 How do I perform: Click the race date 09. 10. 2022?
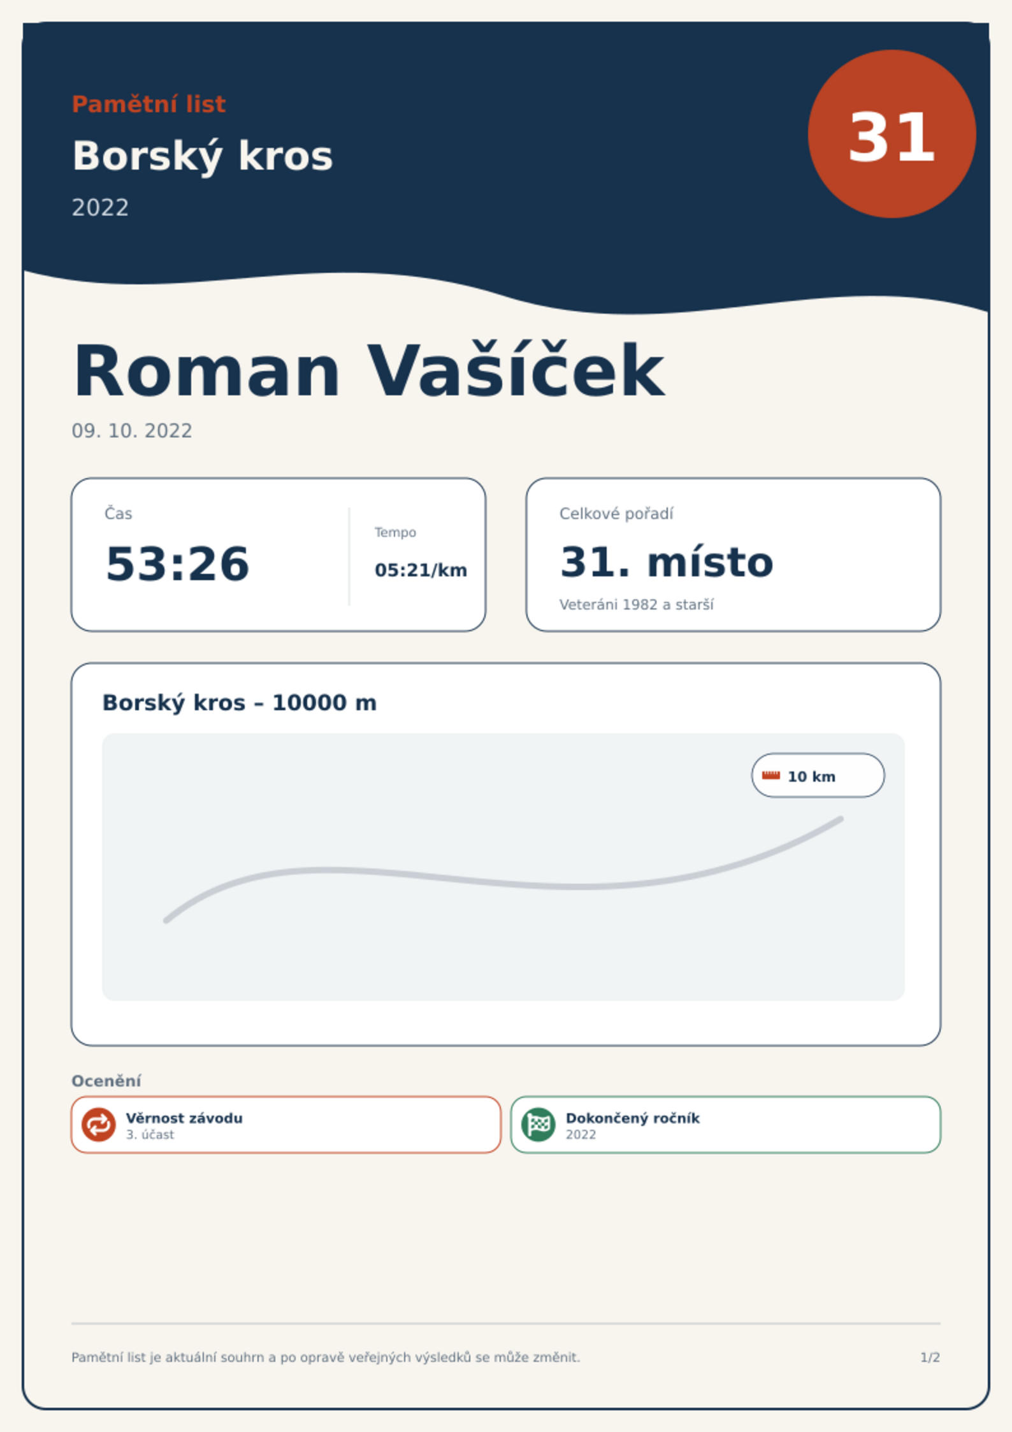coord(132,431)
